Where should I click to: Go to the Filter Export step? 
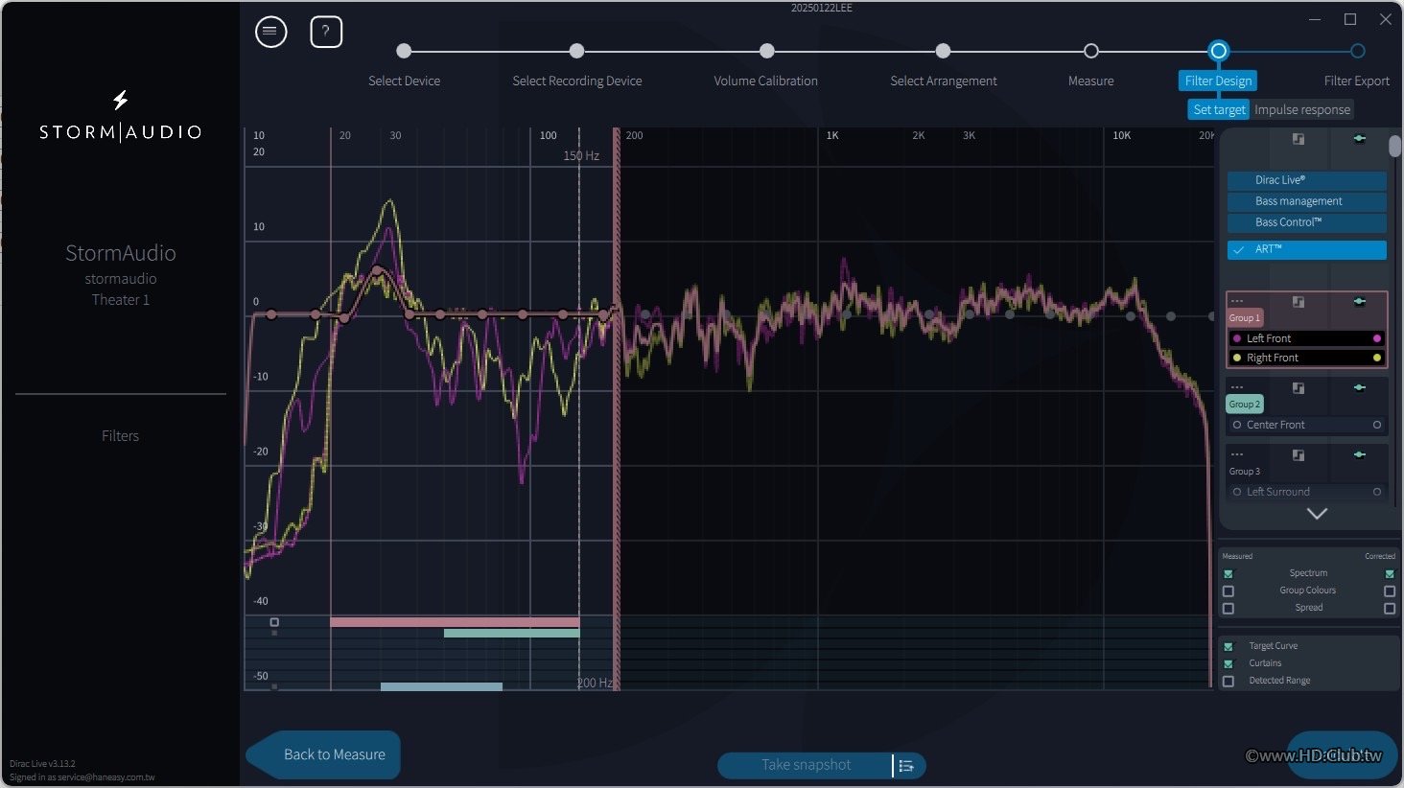coord(1356,81)
